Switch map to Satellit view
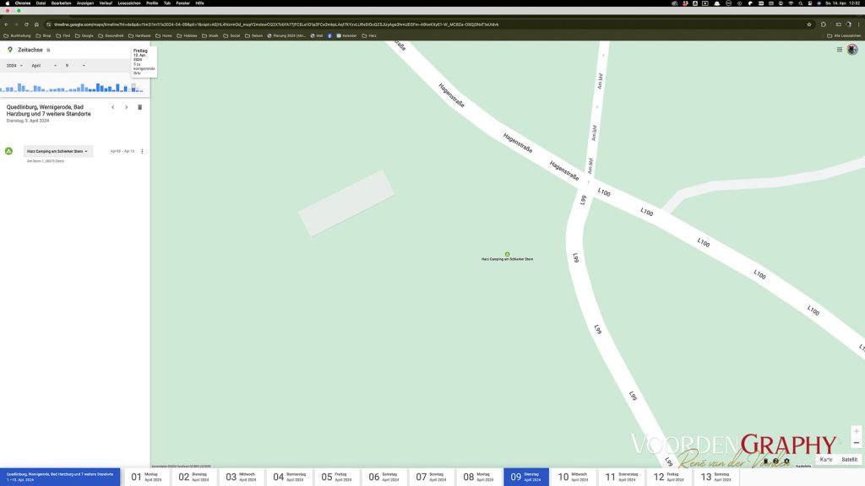Viewport: 865px width, 486px height. click(849, 460)
